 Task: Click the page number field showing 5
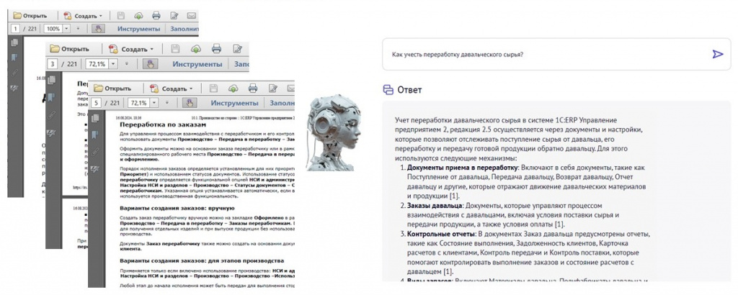click(x=97, y=103)
